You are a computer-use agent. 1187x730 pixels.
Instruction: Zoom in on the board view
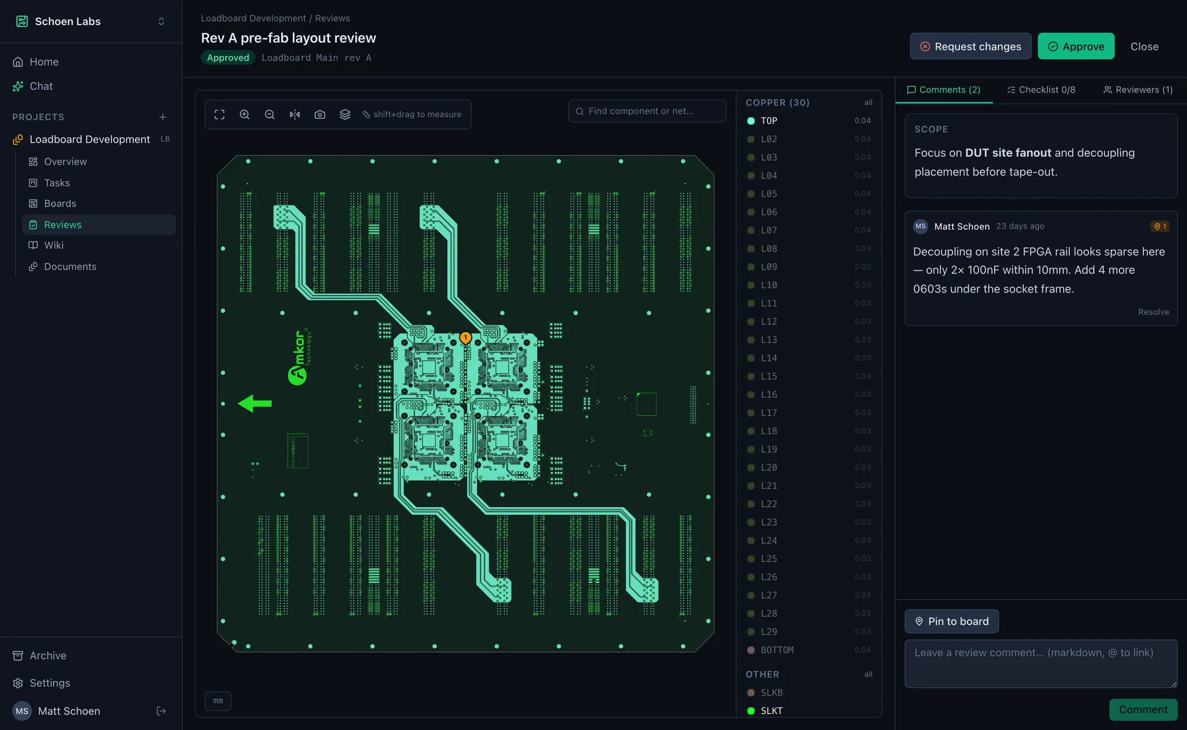pyautogui.click(x=244, y=114)
